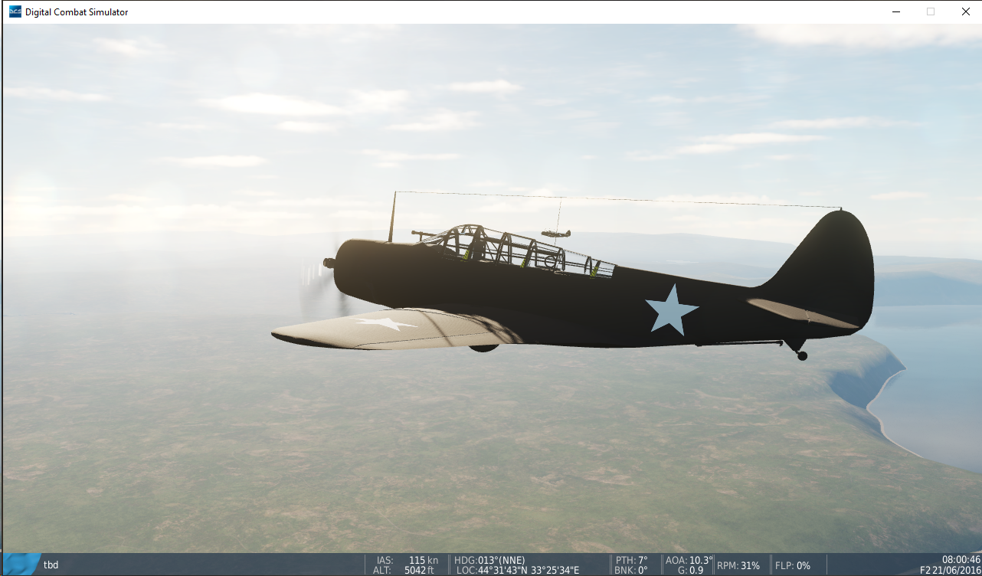Image resolution: width=982 pixels, height=576 pixels.
Task: Click the RPM engine indicator
Action: pyautogui.click(x=737, y=565)
